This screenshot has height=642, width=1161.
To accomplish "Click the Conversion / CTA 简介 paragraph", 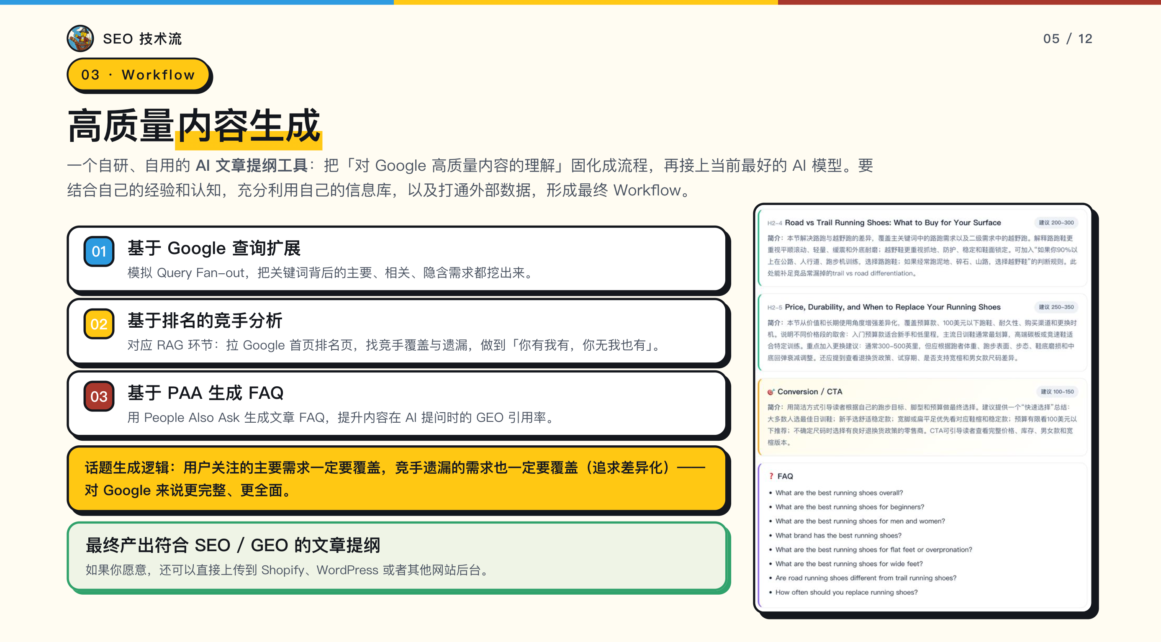I will pyautogui.click(x=922, y=425).
